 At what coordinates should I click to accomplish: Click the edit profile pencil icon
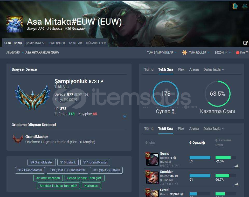click(246, 43)
